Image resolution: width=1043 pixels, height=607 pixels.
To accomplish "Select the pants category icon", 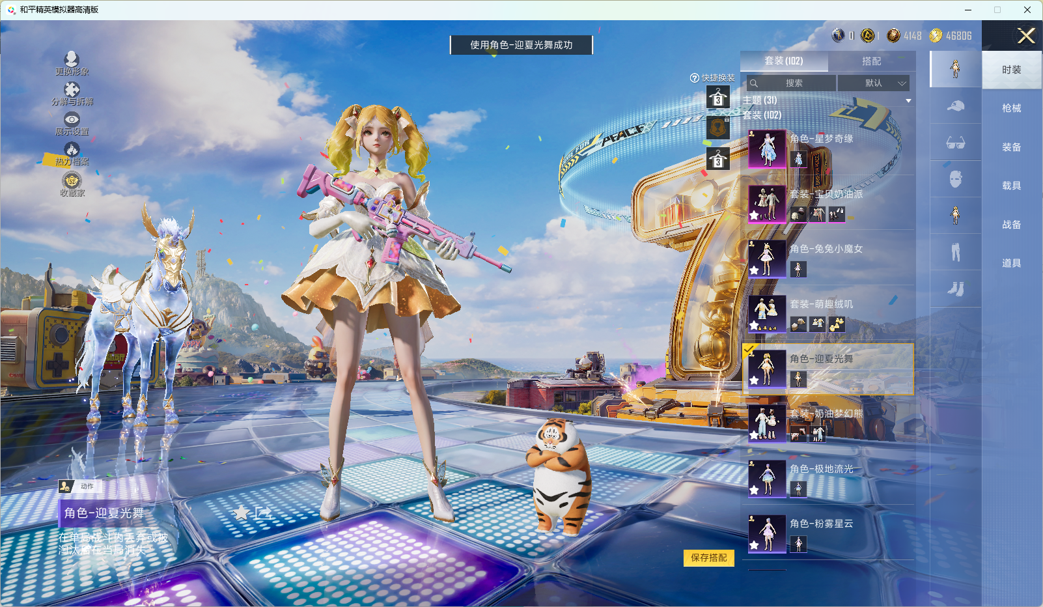I will click(955, 252).
